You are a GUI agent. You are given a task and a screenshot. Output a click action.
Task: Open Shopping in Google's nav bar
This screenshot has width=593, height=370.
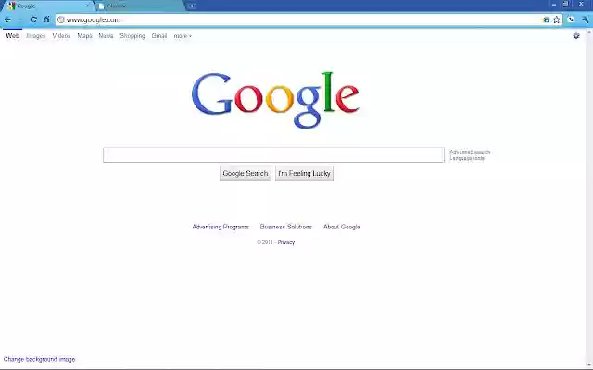click(x=132, y=36)
